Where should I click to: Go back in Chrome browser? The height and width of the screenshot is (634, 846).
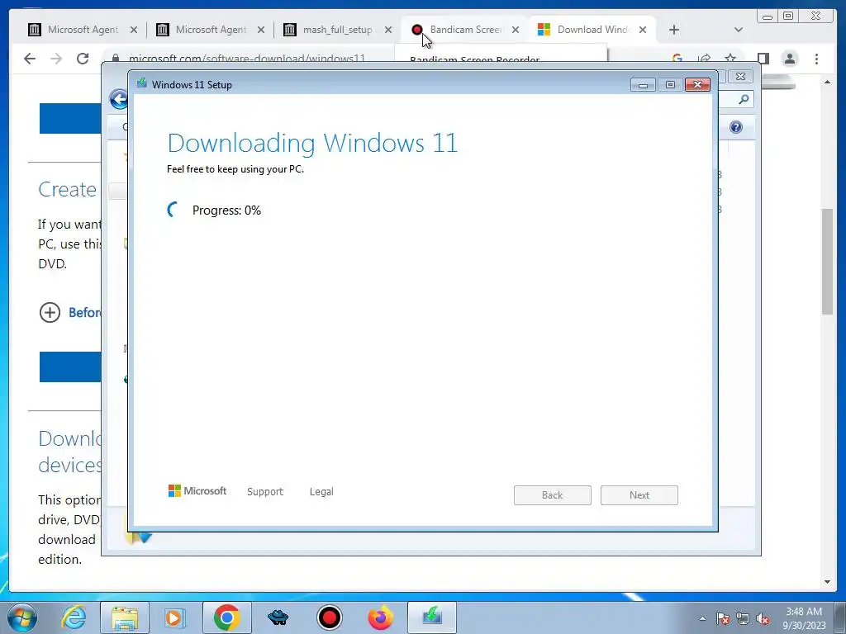30,59
